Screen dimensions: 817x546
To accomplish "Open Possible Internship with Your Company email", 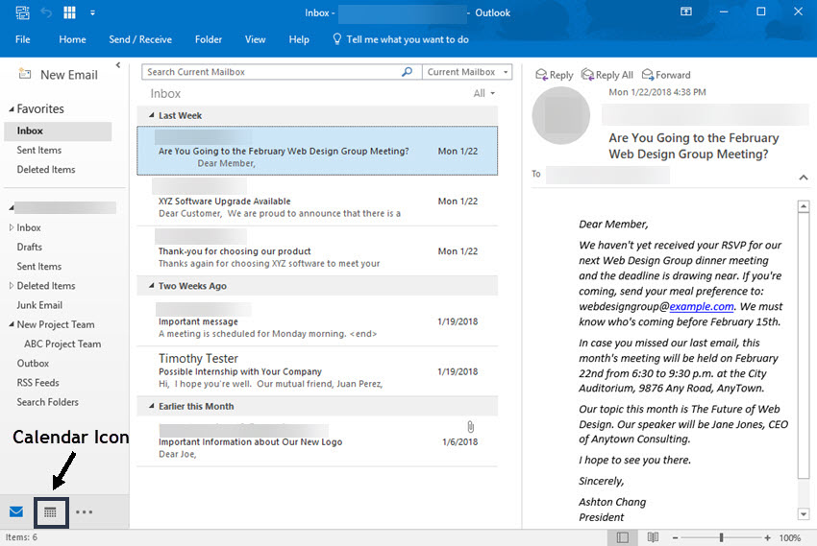I will (317, 371).
